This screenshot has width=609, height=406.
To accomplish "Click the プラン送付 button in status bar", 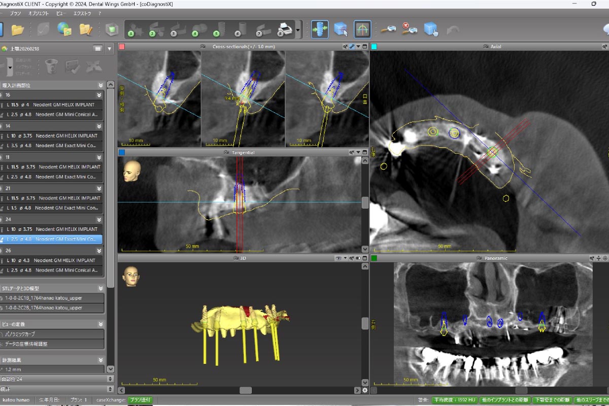I will (140, 400).
